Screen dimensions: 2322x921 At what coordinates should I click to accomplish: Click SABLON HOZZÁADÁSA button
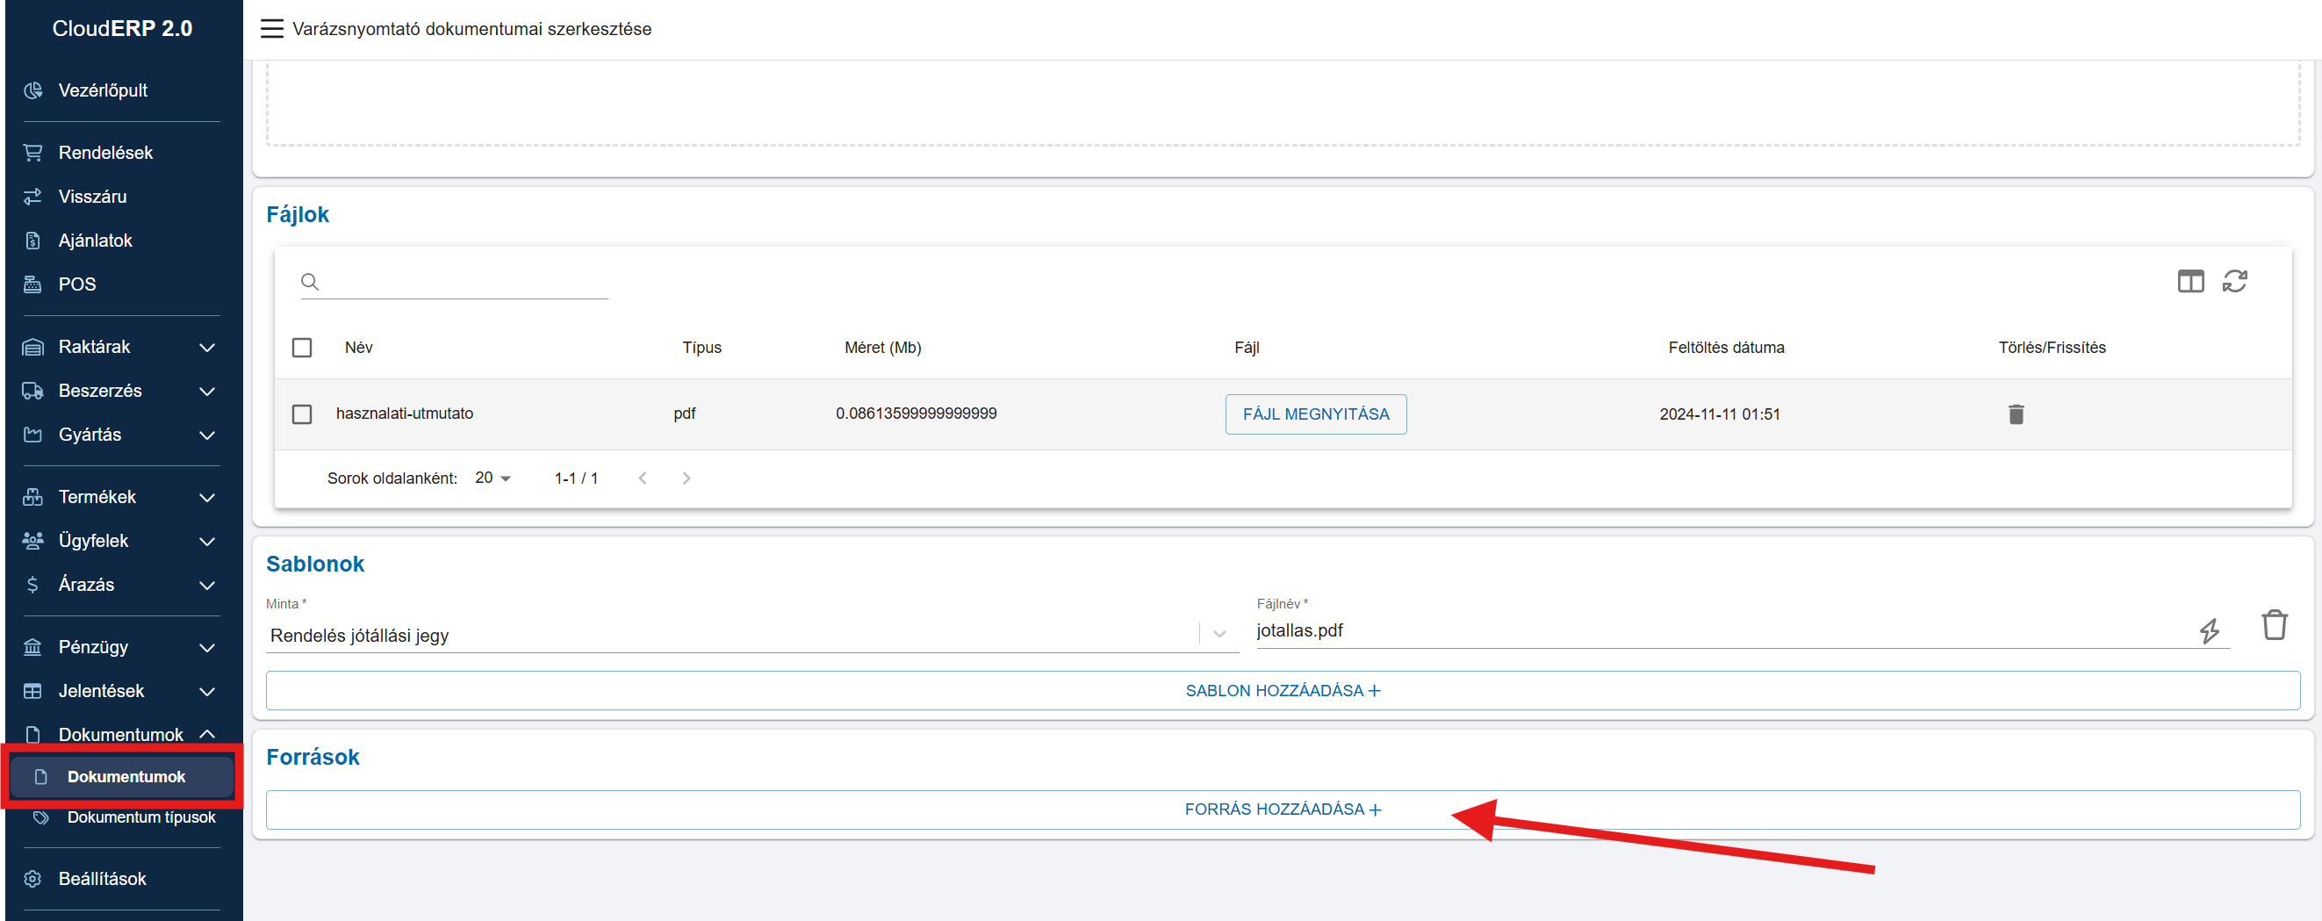tap(1282, 690)
